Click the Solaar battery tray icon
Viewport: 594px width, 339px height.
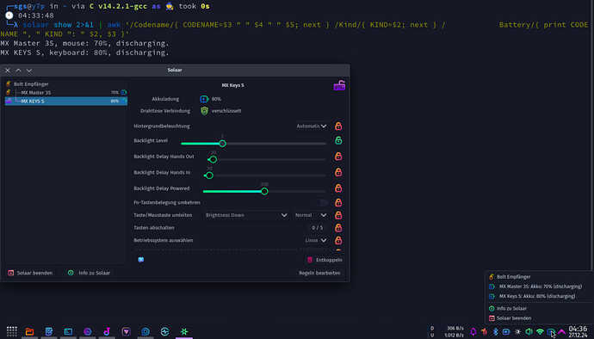551,332
